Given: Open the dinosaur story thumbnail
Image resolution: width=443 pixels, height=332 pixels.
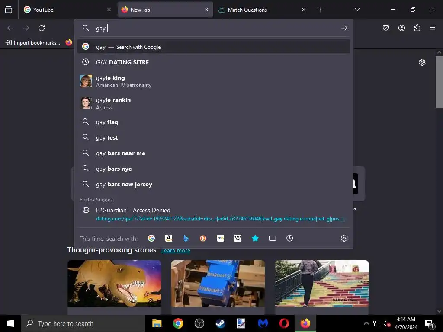Looking at the screenshot, I should coord(114,284).
